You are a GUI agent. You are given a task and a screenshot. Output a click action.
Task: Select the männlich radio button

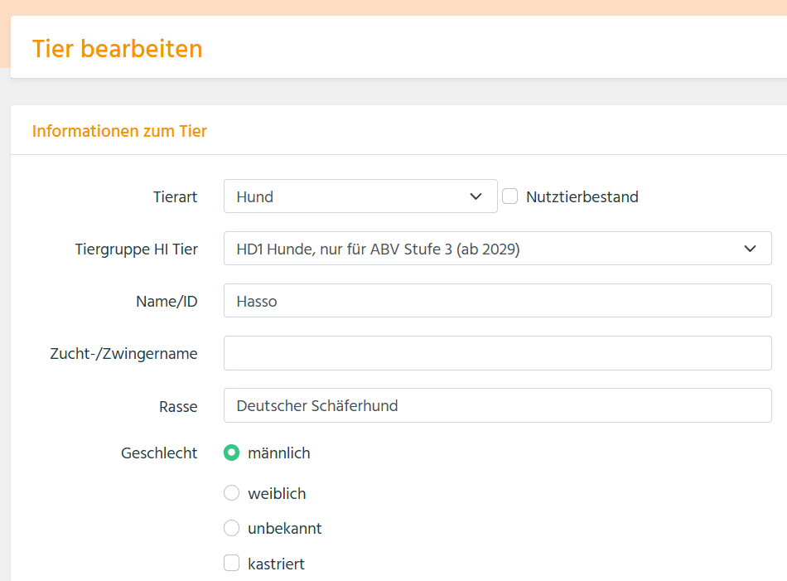[x=232, y=453]
